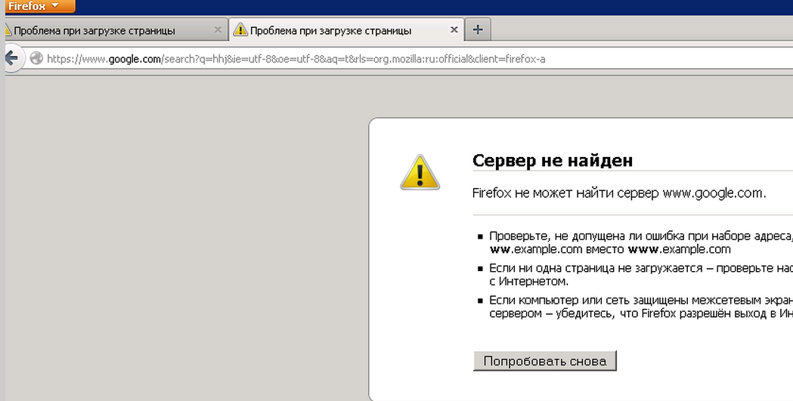Click the line starting 'Проверьте, не допущена ли ошибка'
793x401 pixels.
coord(641,236)
